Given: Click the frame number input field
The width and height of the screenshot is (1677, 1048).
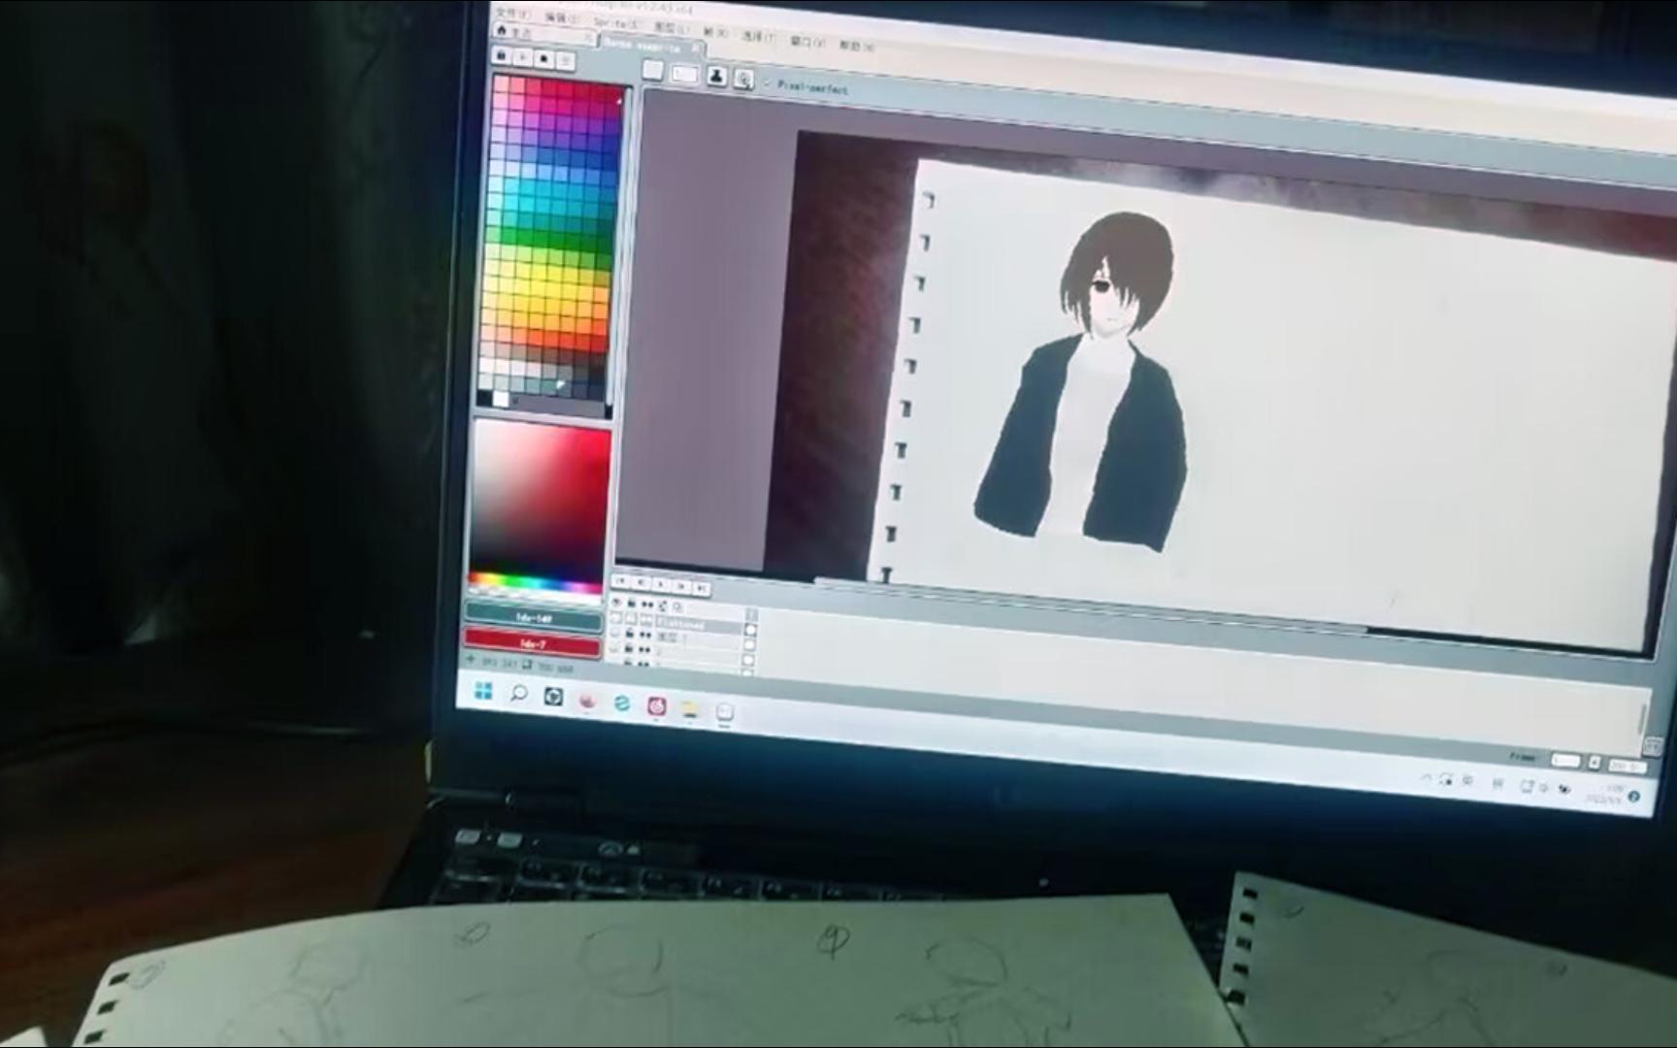Looking at the screenshot, I should pyautogui.click(x=1565, y=760).
